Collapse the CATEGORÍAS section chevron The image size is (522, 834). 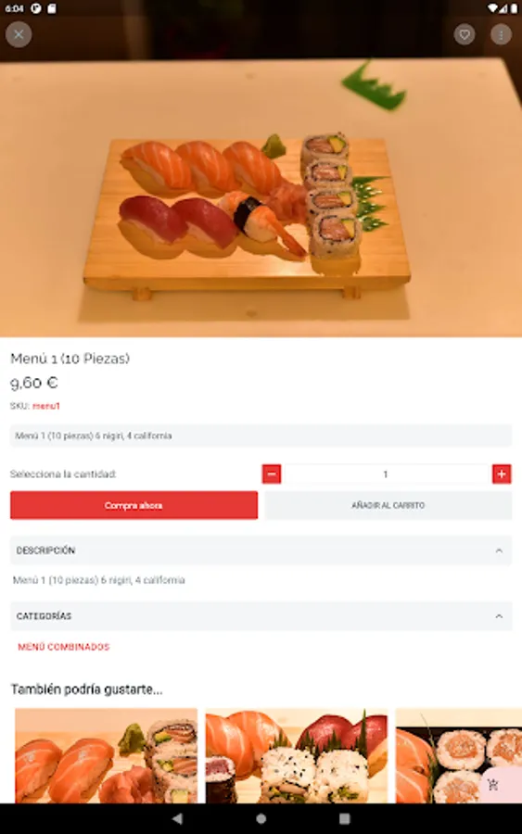[499, 616]
